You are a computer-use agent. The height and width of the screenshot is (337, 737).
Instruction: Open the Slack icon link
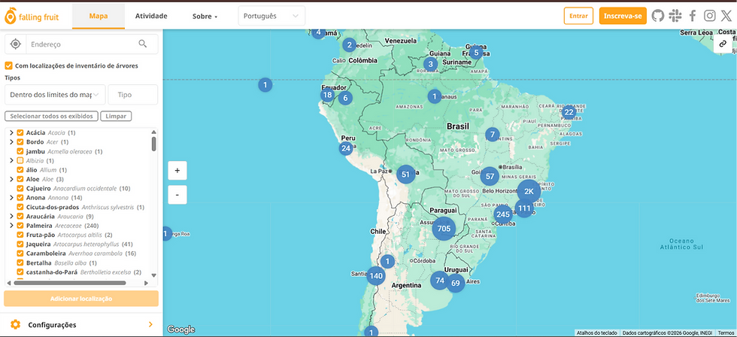click(x=675, y=16)
